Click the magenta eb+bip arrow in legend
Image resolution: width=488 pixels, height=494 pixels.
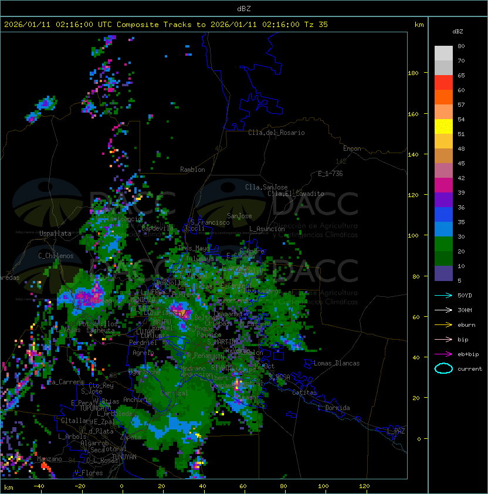(443, 354)
